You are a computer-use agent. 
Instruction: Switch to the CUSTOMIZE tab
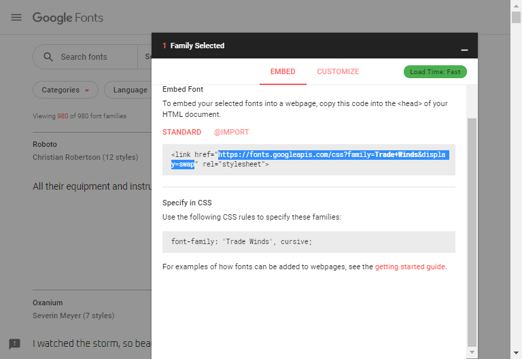click(x=338, y=71)
